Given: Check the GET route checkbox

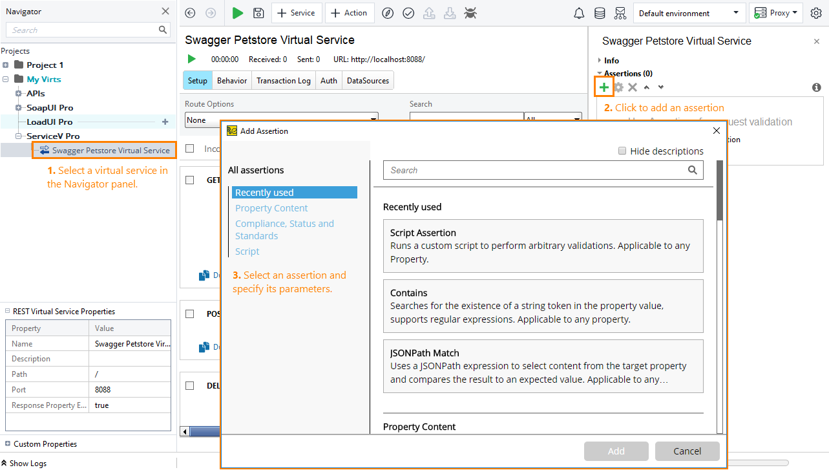Looking at the screenshot, I should click(x=189, y=180).
